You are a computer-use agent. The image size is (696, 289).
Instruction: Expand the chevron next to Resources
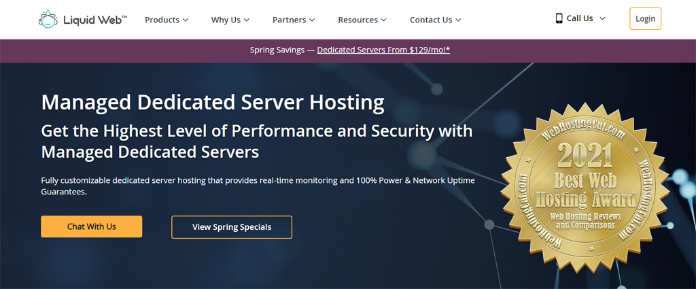tap(383, 20)
